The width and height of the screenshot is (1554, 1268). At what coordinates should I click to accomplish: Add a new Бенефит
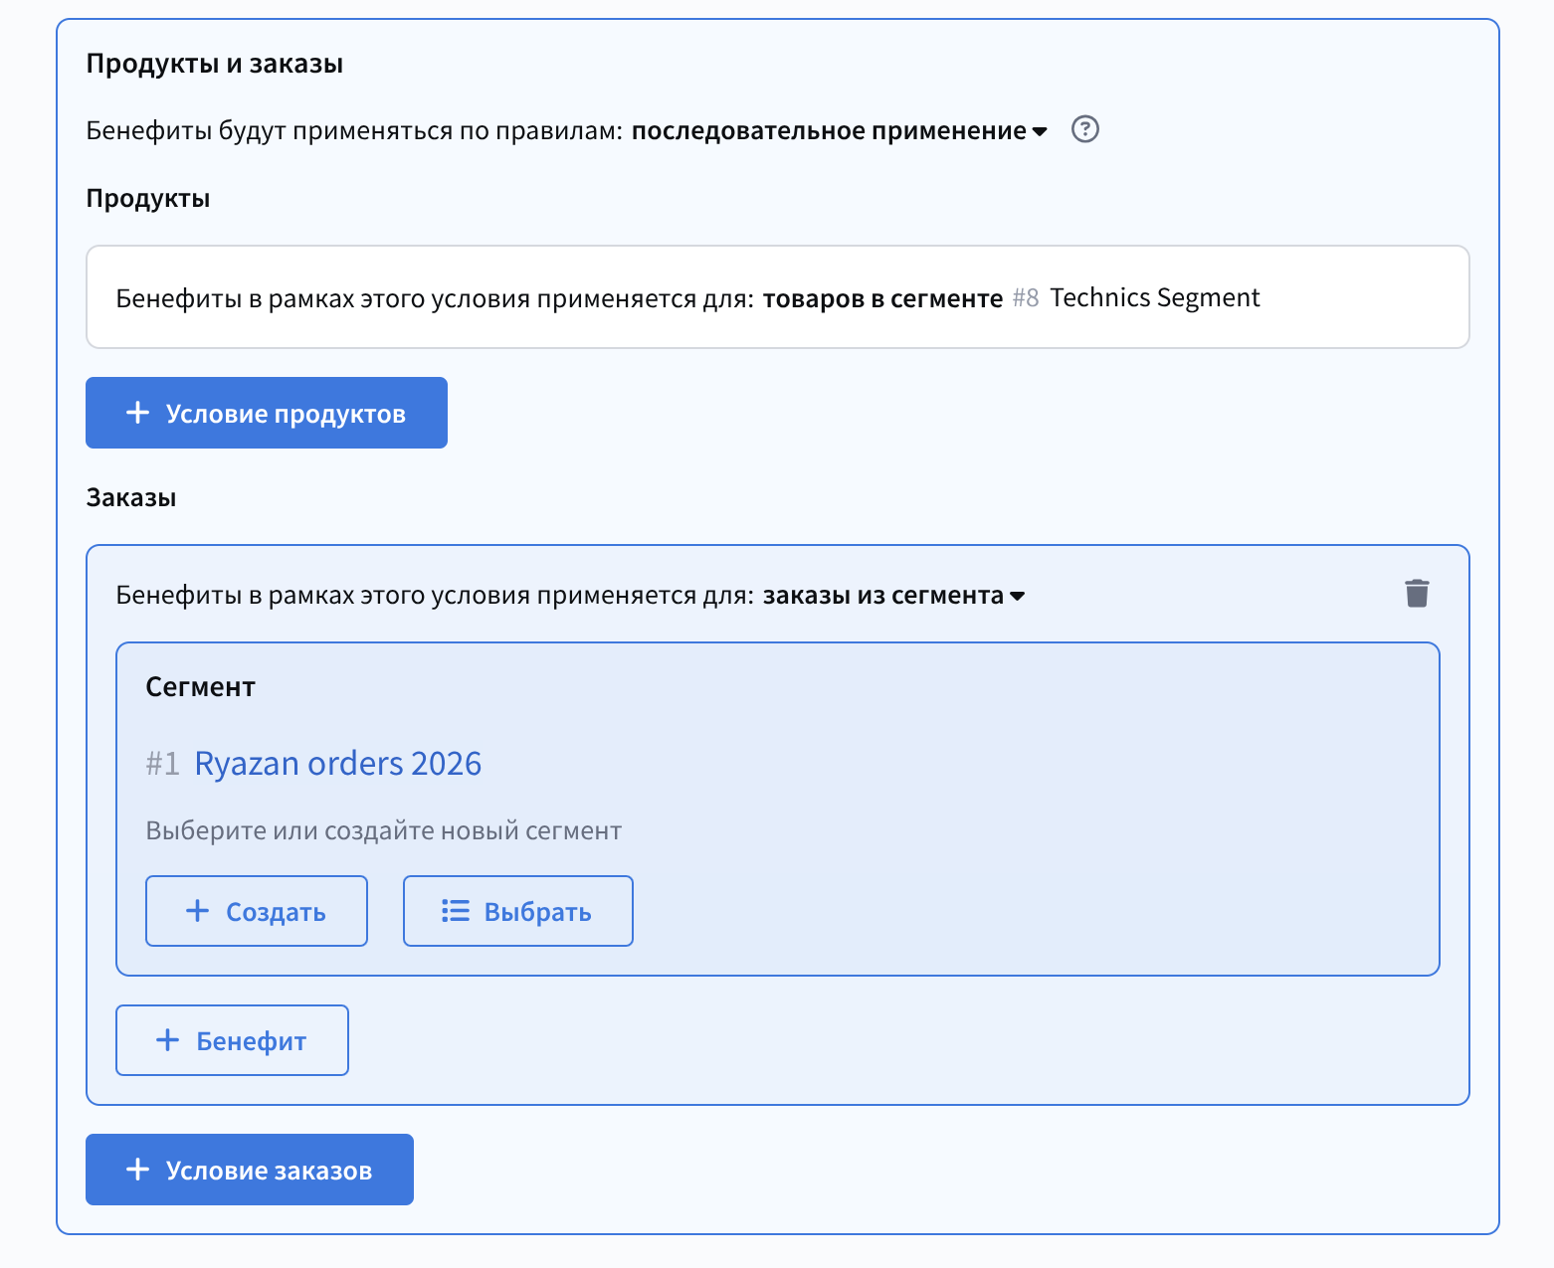coord(232,1040)
